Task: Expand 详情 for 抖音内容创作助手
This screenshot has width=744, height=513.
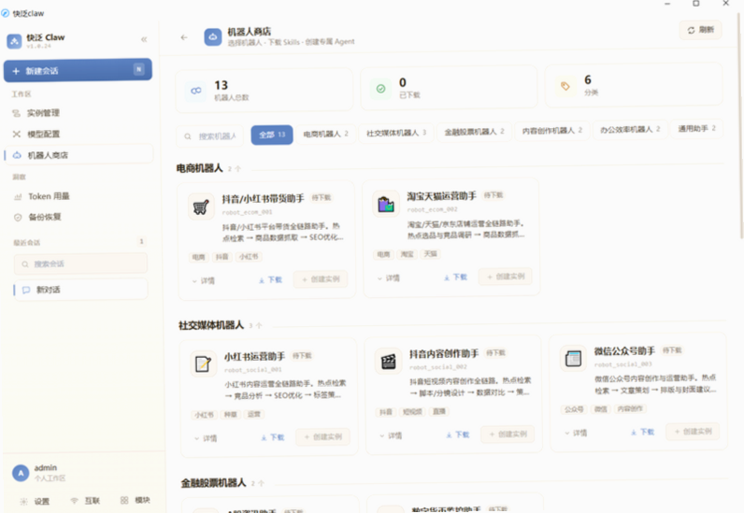Action: pyautogui.click(x=391, y=435)
